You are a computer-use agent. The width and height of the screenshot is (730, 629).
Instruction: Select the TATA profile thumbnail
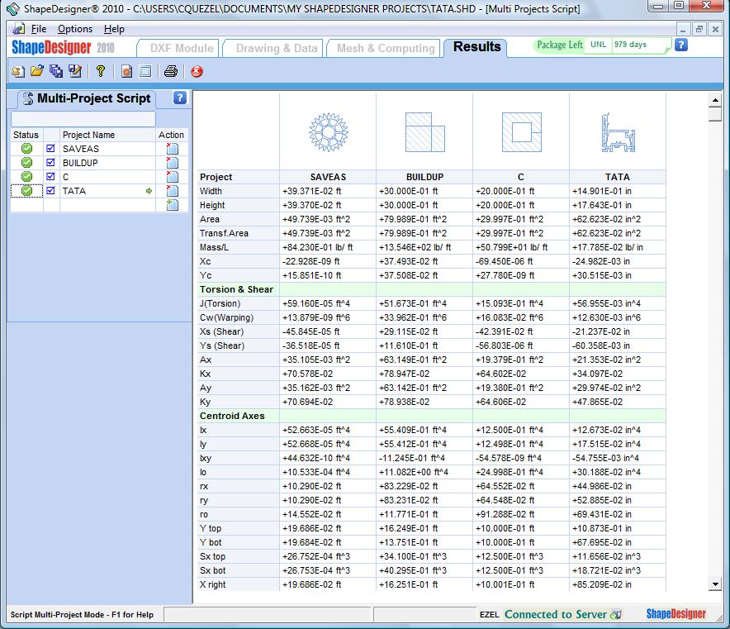tap(619, 133)
